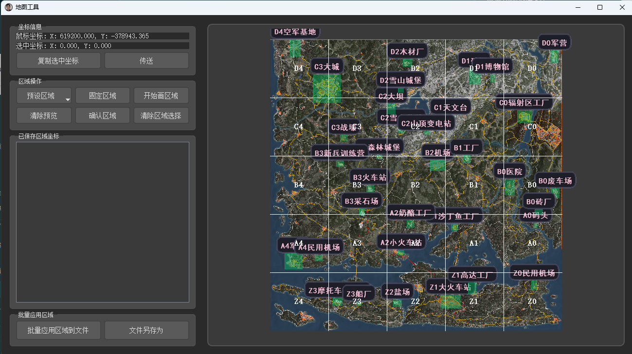Save file with 文件另存为
This screenshot has width=632, height=354.
pos(146,330)
